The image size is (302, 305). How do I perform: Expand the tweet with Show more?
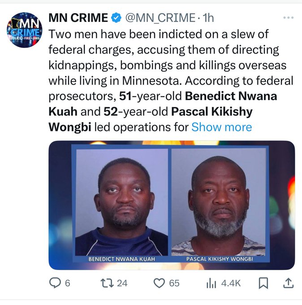click(221, 127)
